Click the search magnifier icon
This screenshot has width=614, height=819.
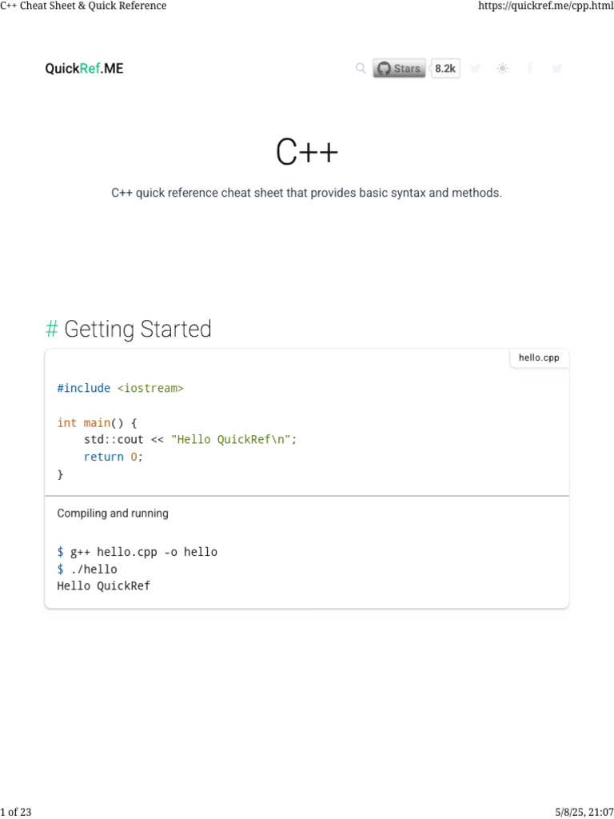(361, 69)
